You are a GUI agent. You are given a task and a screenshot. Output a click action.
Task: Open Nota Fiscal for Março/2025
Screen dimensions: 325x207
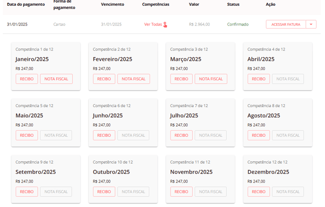pos(211,79)
